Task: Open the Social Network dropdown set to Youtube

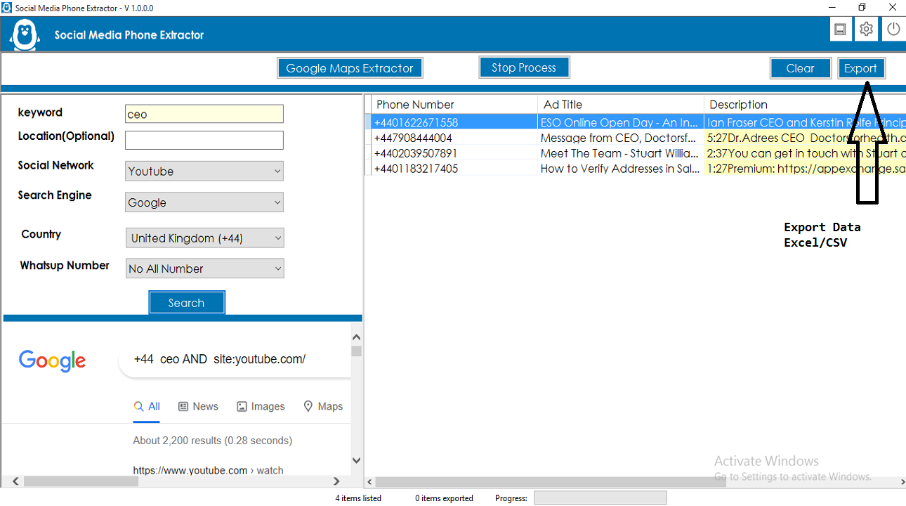Action: tap(204, 171)
